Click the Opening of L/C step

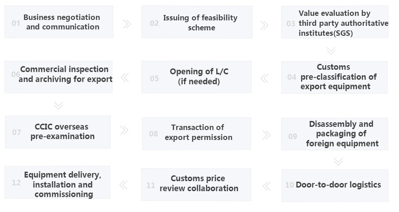196,77
